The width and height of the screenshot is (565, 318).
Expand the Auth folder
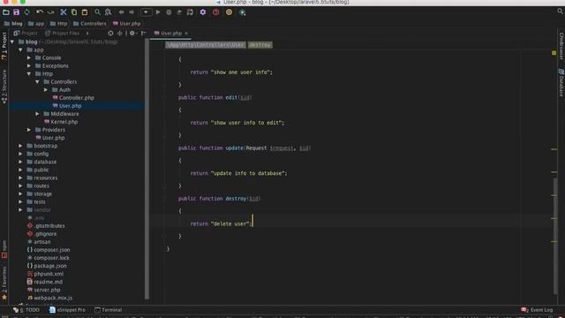[46, 90]
